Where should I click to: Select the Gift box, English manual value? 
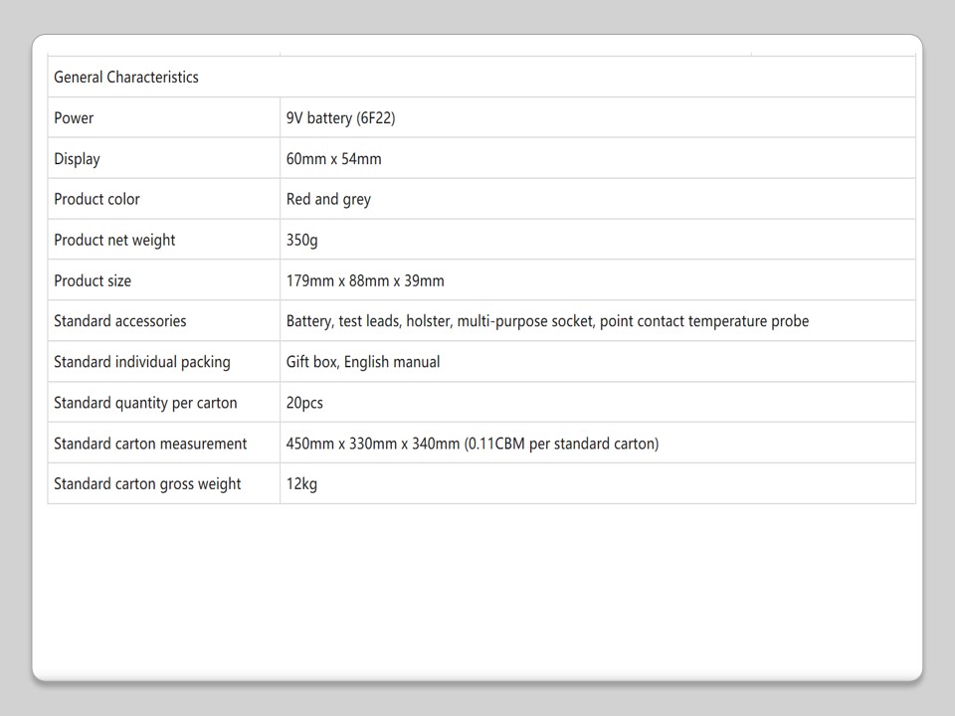click(x=363, y=363)
